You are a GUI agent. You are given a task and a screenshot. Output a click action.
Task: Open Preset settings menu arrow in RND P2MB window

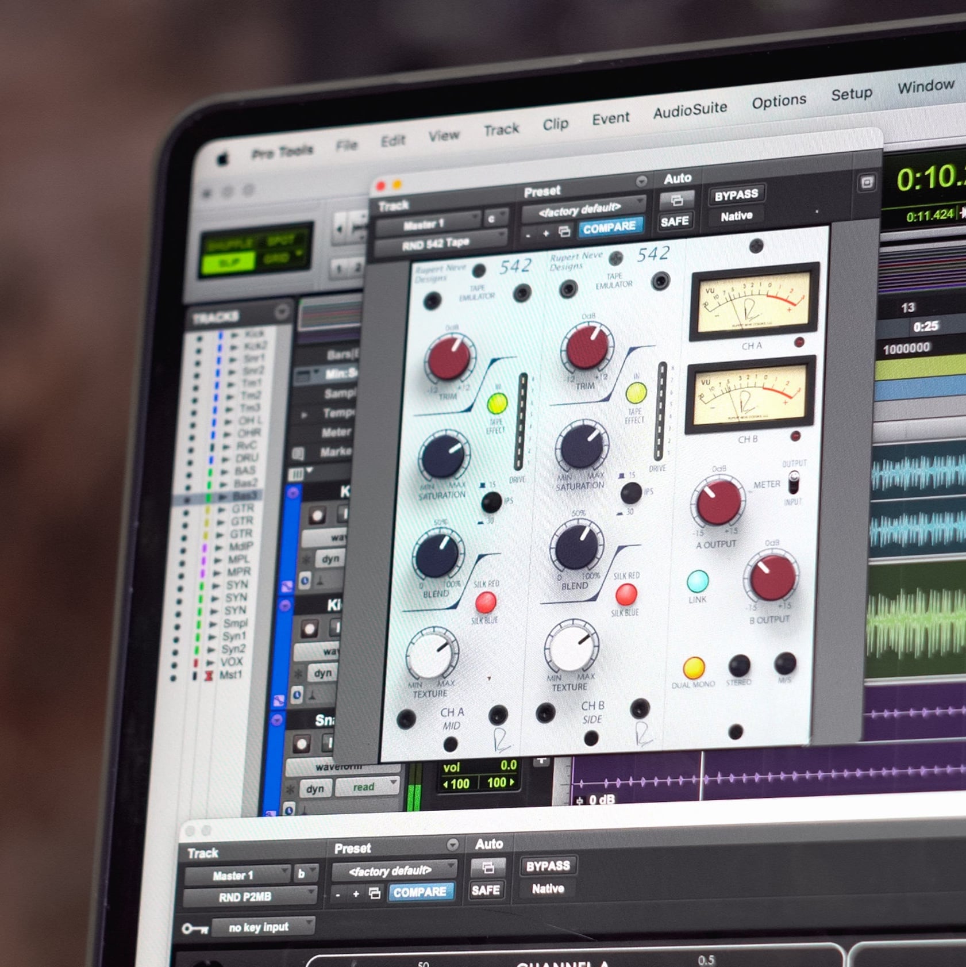pyautogui.click(x=453, y=844)
